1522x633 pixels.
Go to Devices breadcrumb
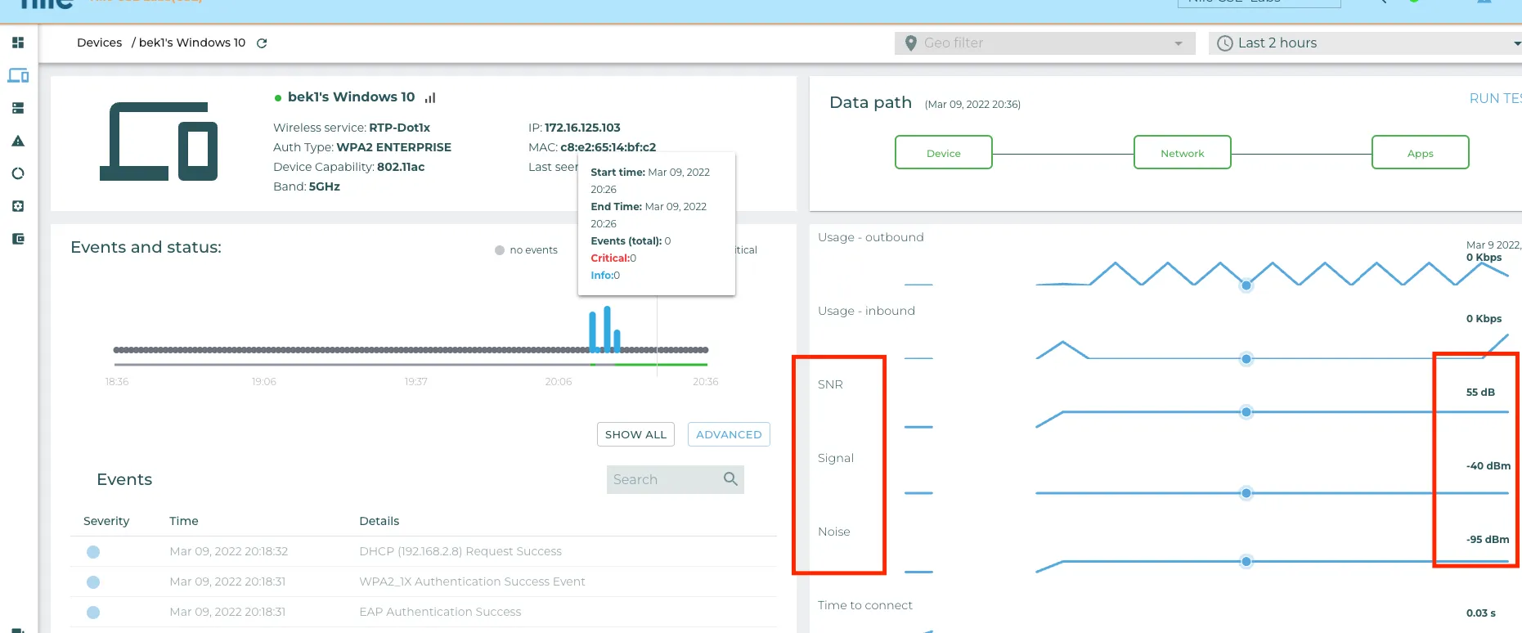99,43
